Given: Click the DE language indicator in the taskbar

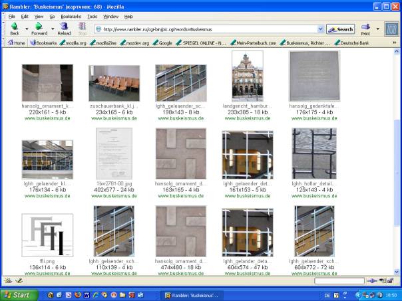Looking at the screenshot, I should pos(327,296).
